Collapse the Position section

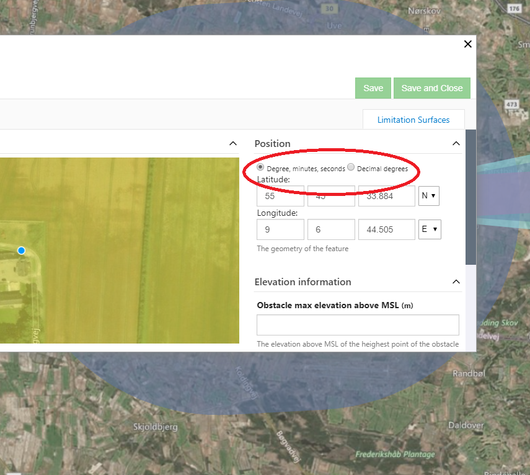coord(456,143)
